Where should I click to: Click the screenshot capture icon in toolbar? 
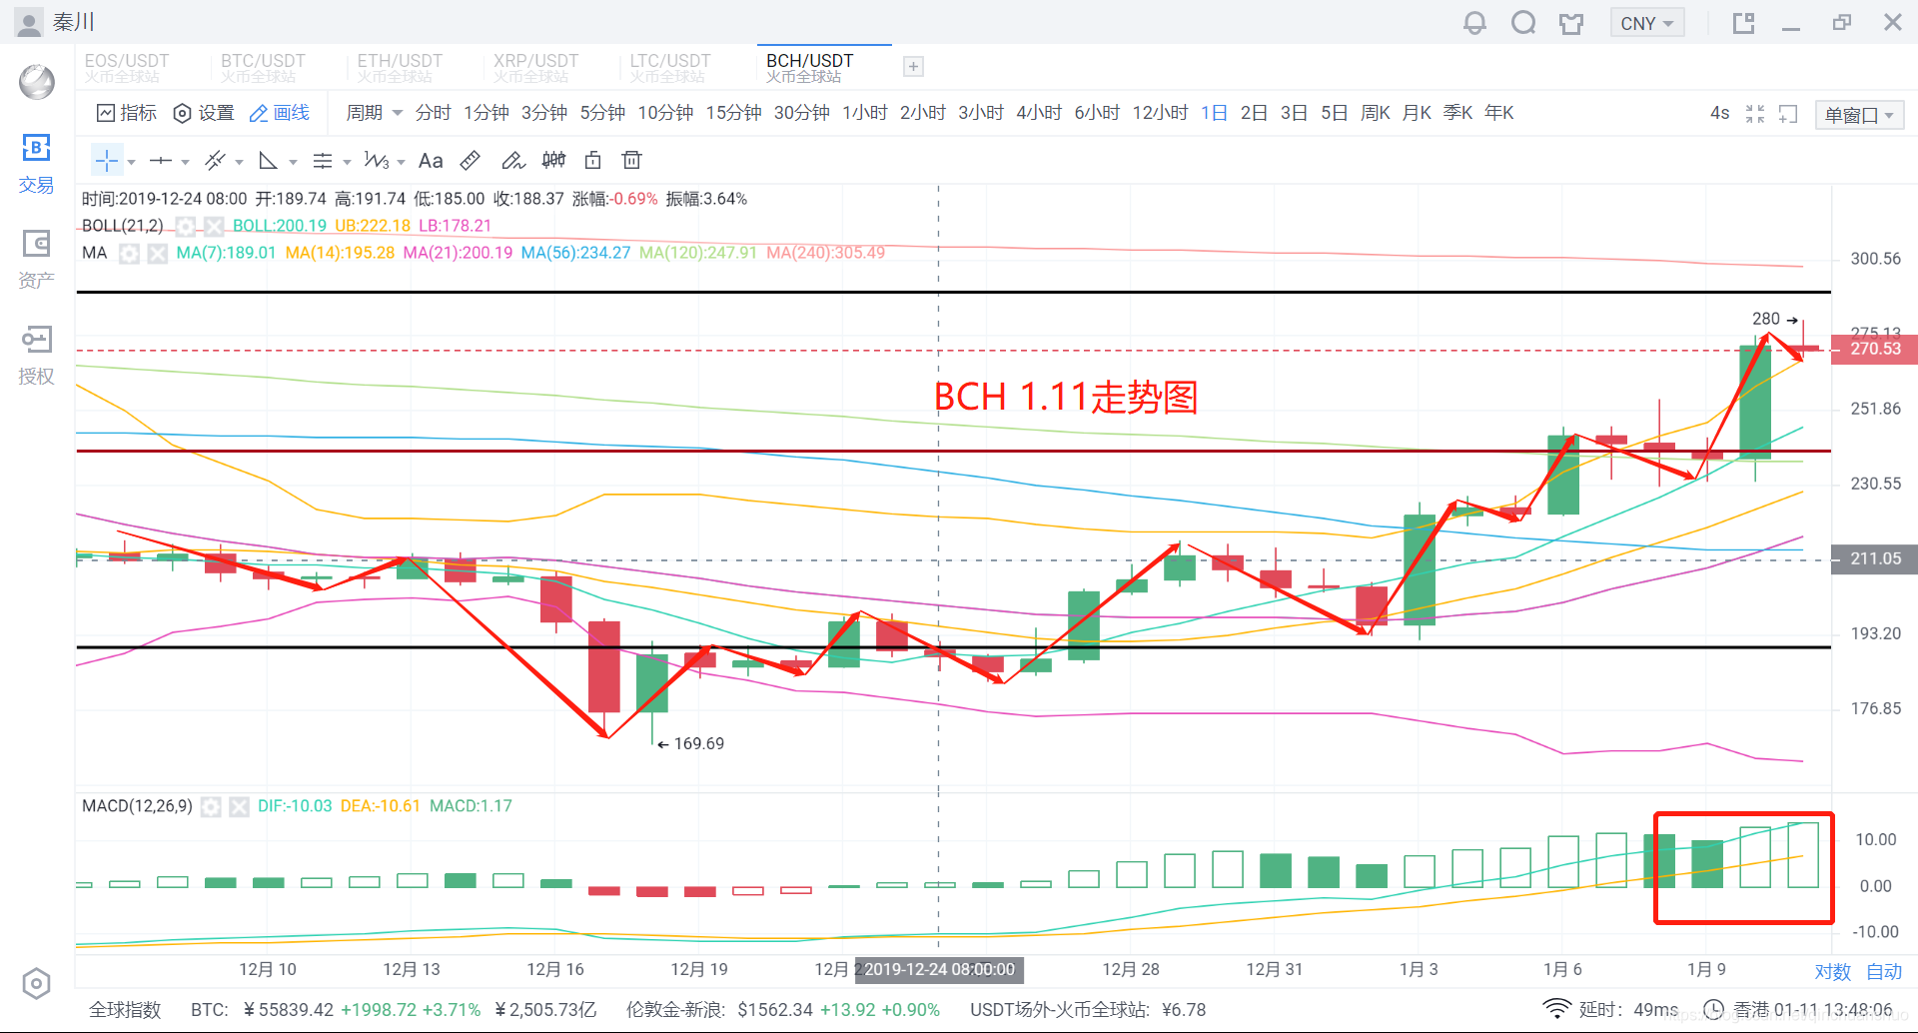(x=1788, y=114)
